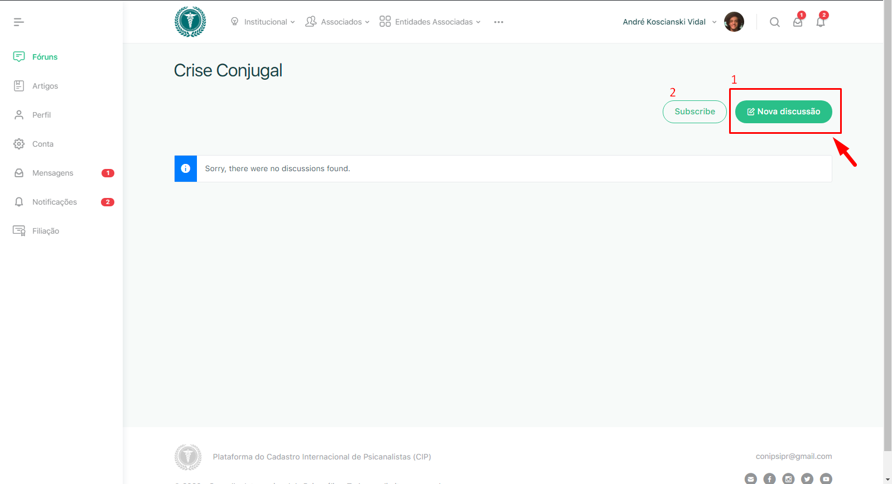Open the three-dots more menu
892x484 pixels.
point(499,22)
